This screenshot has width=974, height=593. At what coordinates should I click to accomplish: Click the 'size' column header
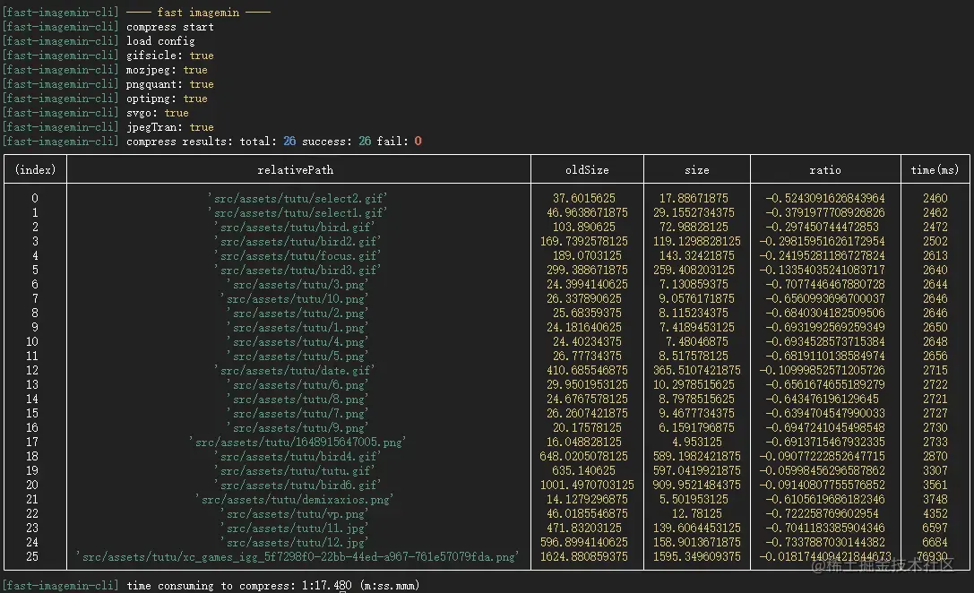pyautogui.click(x=697, y=169)
